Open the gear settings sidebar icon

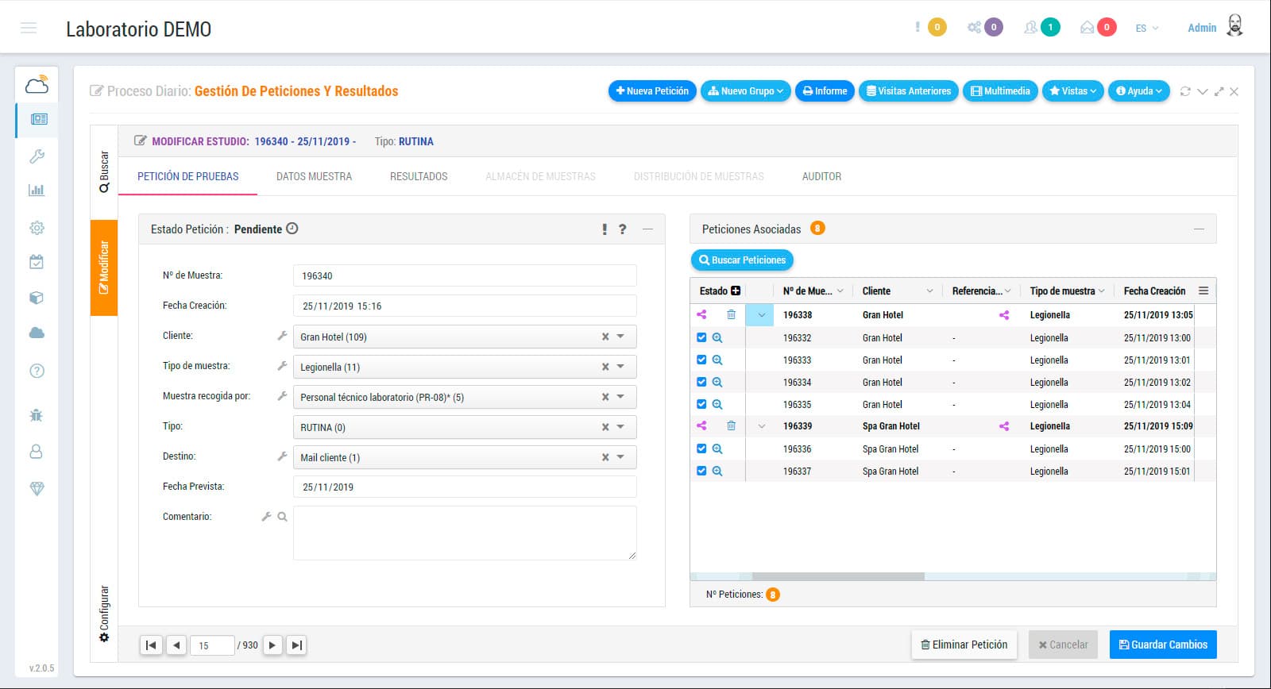(37, 228)
